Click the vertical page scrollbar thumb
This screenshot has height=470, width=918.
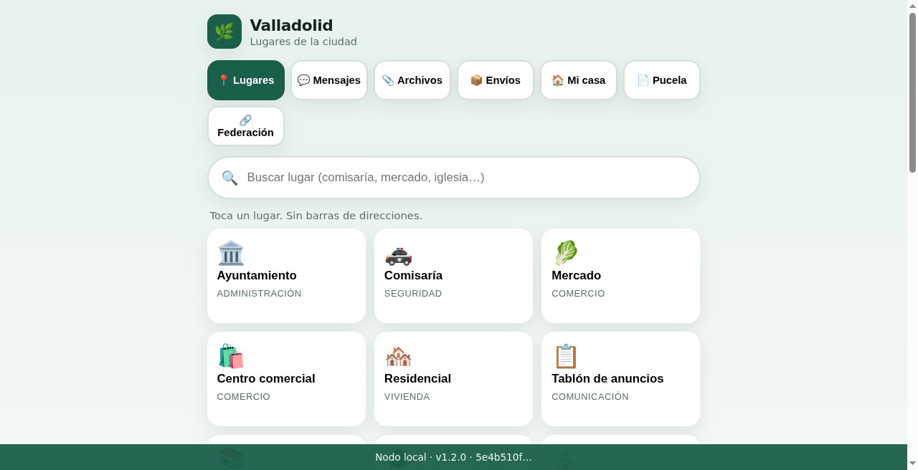point(912,92)
